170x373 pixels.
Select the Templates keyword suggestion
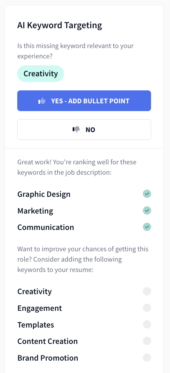tap(36, 325)
